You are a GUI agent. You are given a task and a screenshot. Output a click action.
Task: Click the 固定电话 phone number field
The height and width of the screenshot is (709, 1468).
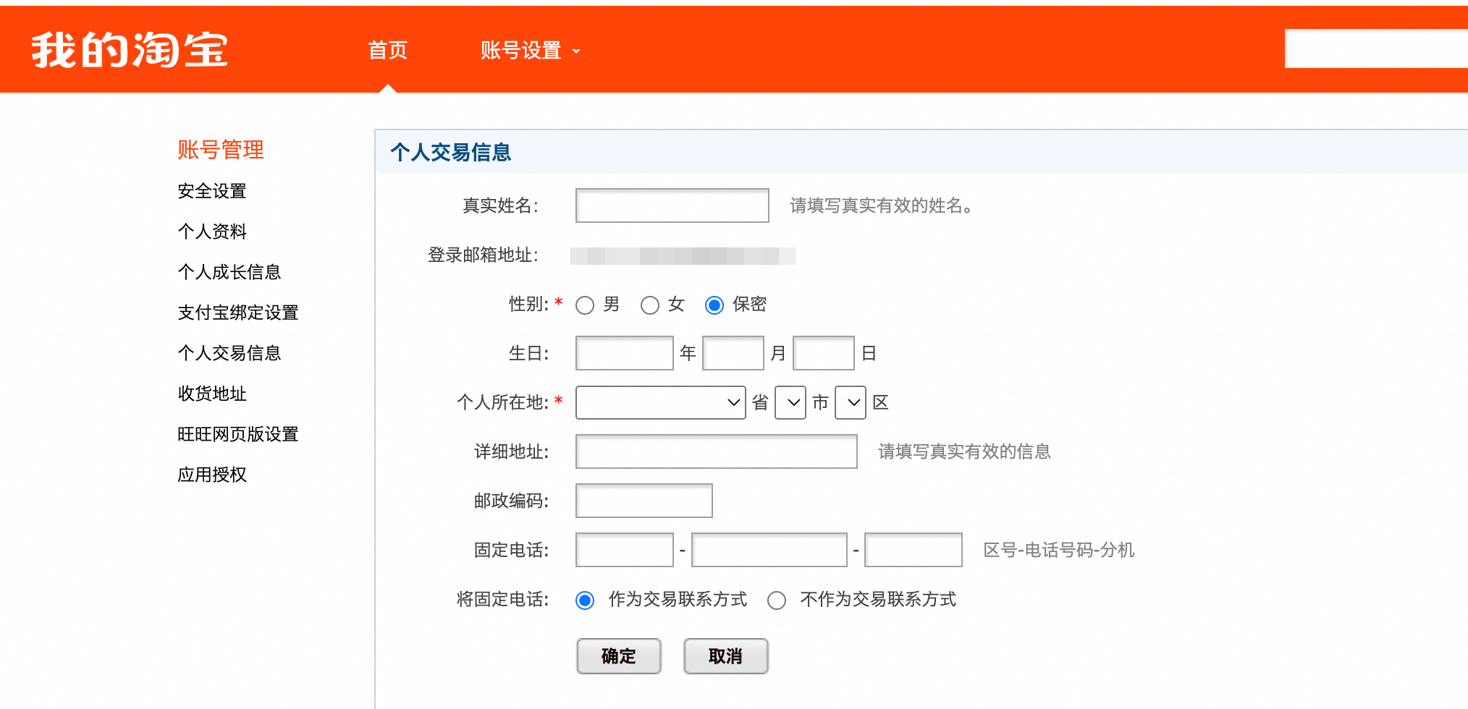tap(769, 550)
